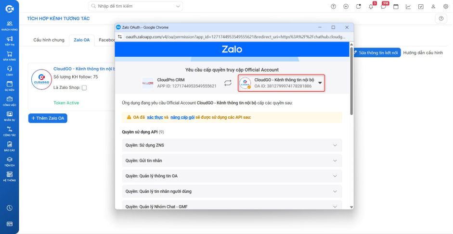The height and width of the screenshot is (234, 453).
Task: Open the settings gear icon
Action: pos(445,7)
